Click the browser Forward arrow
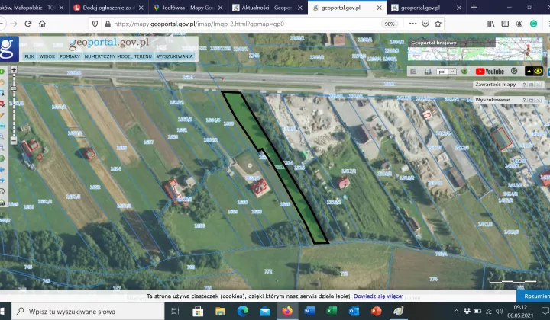 (13, 24)
